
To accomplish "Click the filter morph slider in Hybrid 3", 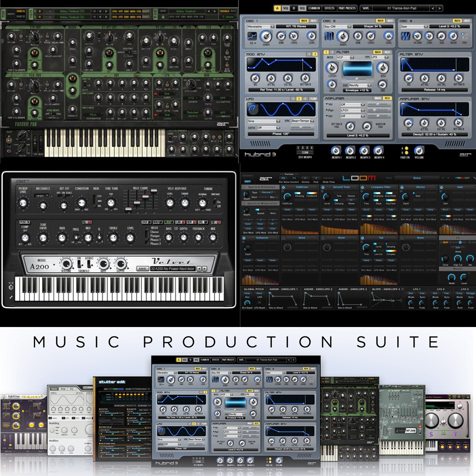I will 357,79.
